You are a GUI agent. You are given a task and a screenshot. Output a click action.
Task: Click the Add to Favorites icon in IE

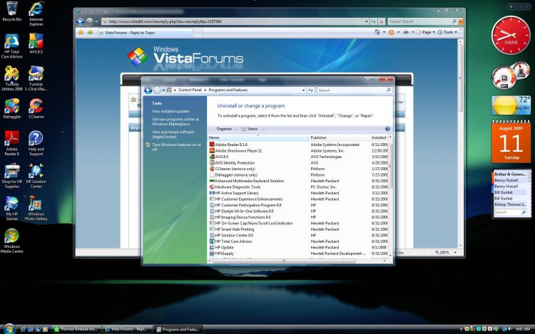point(90,32)
